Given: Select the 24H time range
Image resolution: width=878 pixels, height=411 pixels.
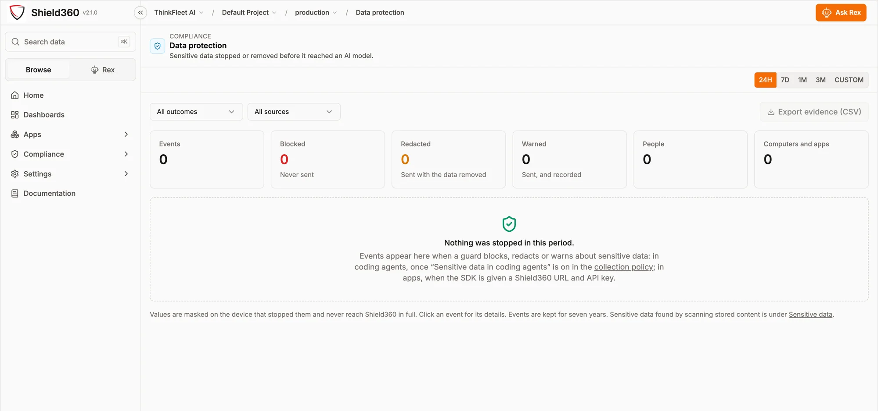Looking at the screenshot, I should pos(765,80).
